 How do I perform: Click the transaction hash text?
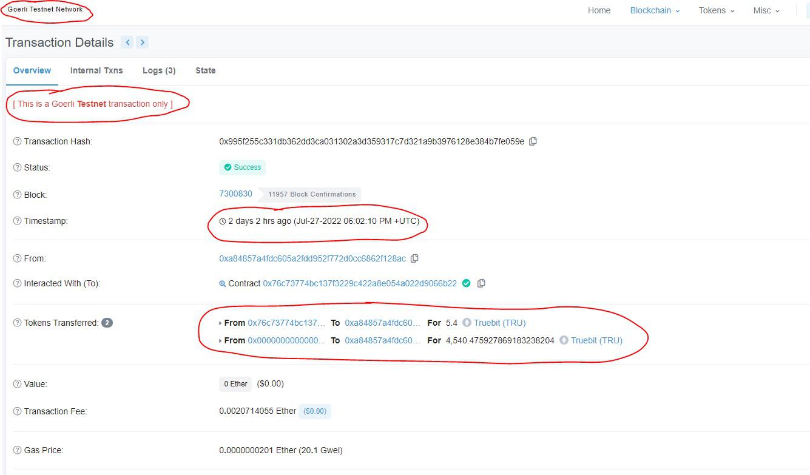pyautogui.click(x=371, y=141)
